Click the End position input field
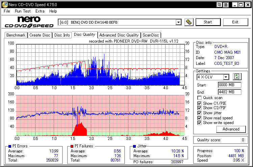 pyautogui.click(x=229, y=92)
